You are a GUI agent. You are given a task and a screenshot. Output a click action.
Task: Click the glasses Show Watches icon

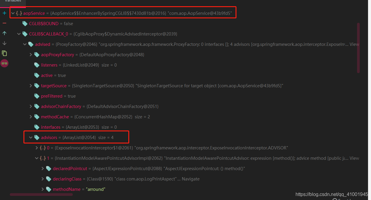4,63
